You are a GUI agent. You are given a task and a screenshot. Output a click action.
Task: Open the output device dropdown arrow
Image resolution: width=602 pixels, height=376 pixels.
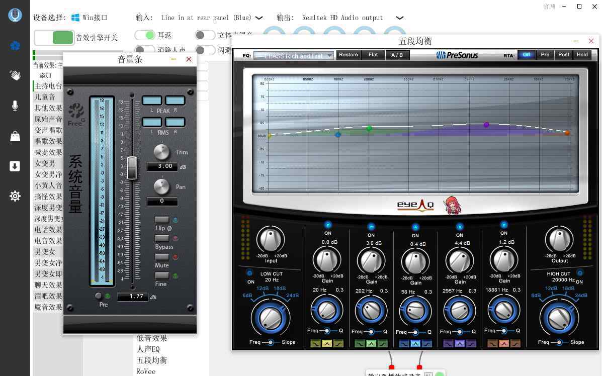[400, 18]
